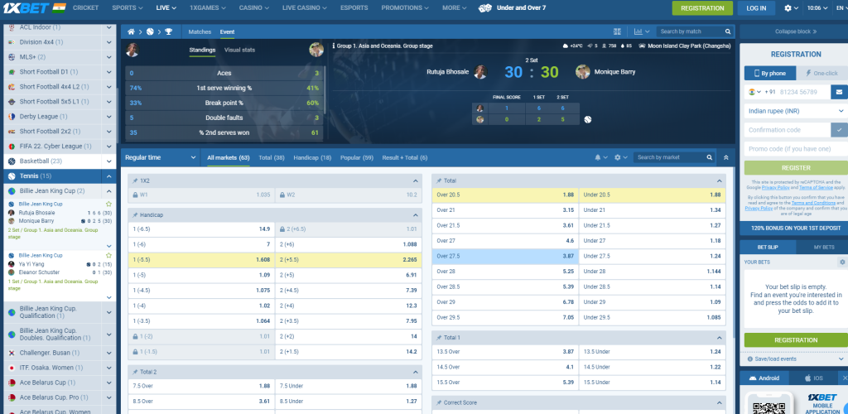The width and height of the screenshot is (848, 414).
Task: Select One-click registration option
Action: tap(821, 74)
